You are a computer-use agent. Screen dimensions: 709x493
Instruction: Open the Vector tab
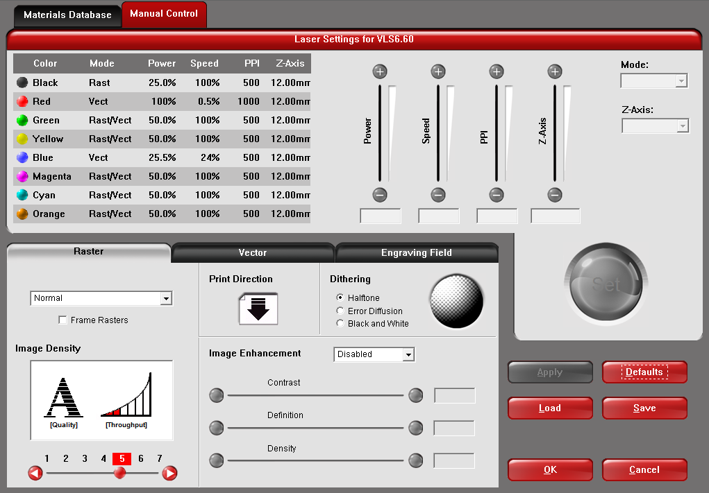click(x=253, y=253)
